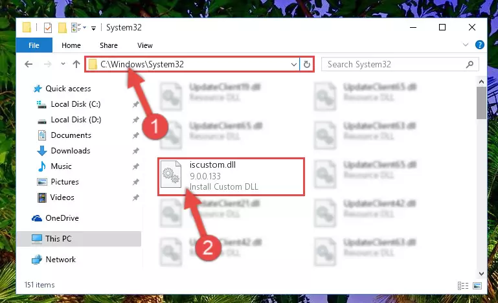Click the pin icon next to Videos
The height and width of the screenshot is (303, 498).
(x=135, y=197)
